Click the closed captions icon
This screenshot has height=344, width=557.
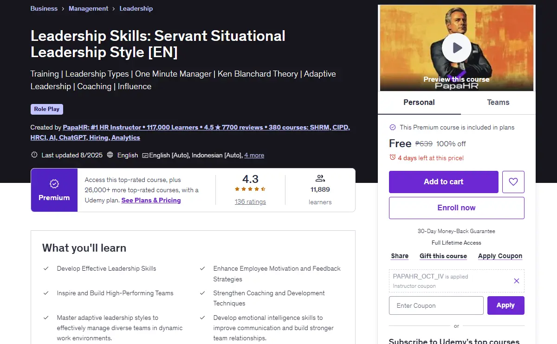coord(145,156)
